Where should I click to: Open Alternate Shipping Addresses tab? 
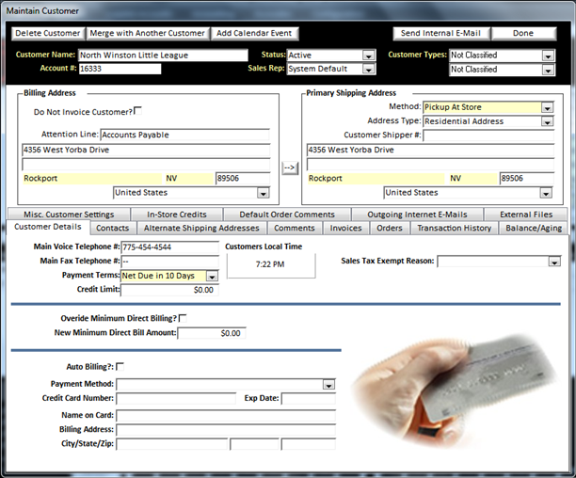tap(201, 228)
